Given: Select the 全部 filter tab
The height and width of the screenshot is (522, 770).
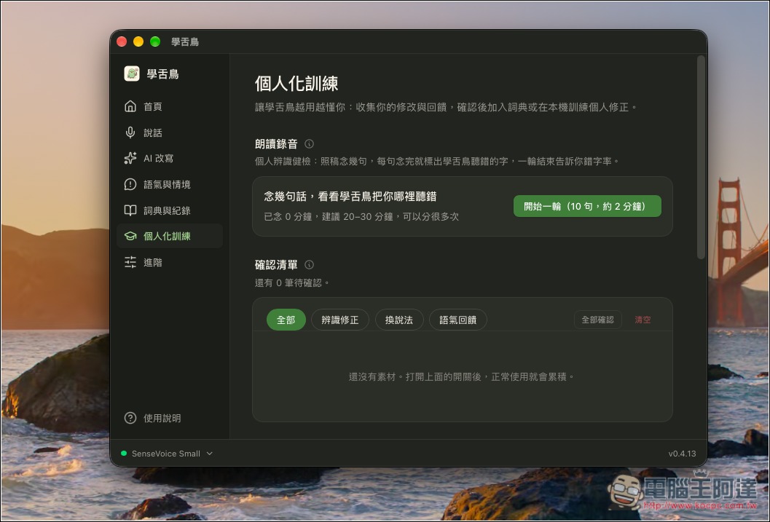Looking at the screenshot, I should pos(286,320).
